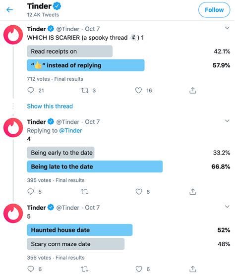Share the haunted house poll tweet

click(x=193, y=269)
